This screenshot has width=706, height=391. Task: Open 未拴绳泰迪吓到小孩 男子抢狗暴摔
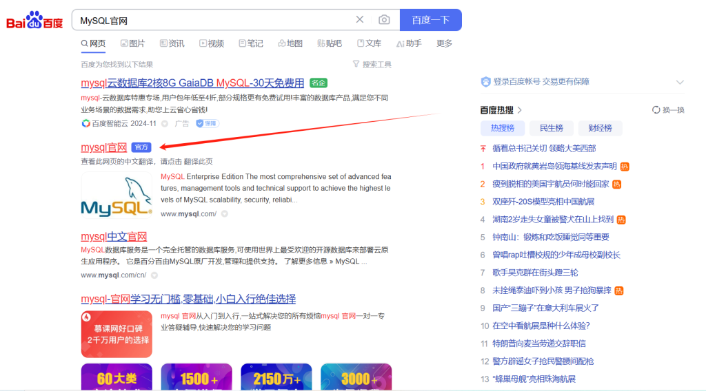click(x=552, y=290)
